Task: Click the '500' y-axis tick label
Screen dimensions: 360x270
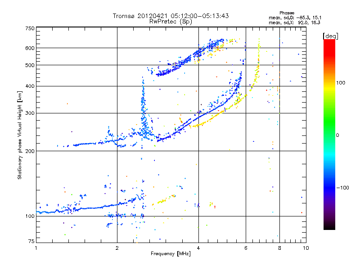Action: pos(30,65)
